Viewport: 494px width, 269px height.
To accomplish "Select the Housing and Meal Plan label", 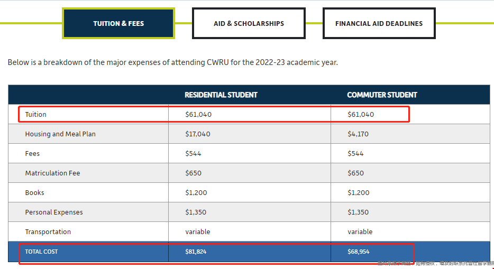I will [x=60, y=134].
